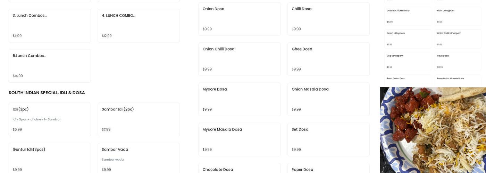Viewport: 486px width, 173px height.
Task: Select the 3. Lunch Combos item card
Action: 50,26
